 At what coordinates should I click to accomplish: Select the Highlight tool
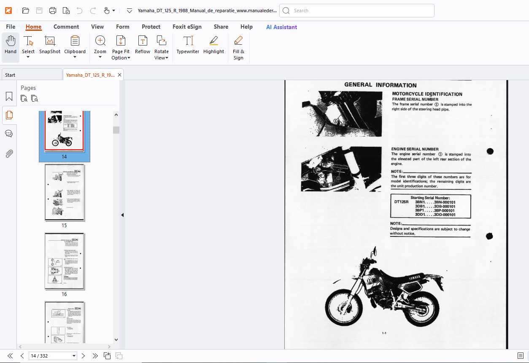point(213,45)
